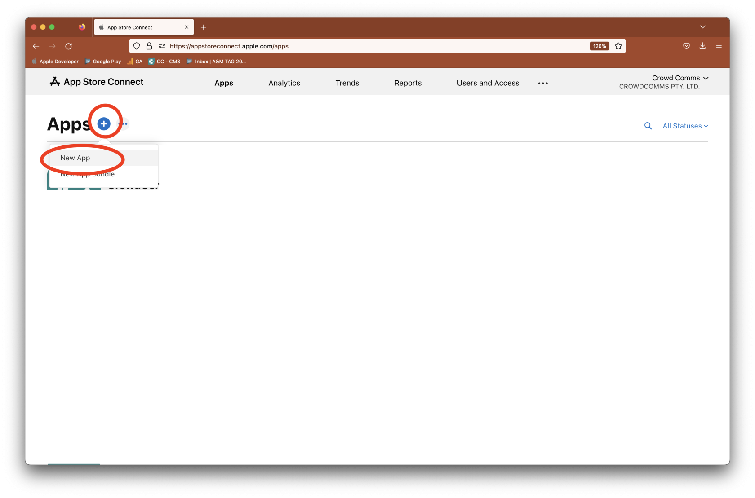This screenshot has height=498, width=755.
Task: Navigate to Reports in the top bar
Action: coord(408,83)
